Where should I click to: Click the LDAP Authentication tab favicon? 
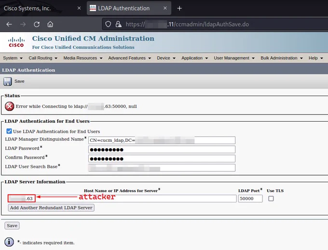point(93,8)
